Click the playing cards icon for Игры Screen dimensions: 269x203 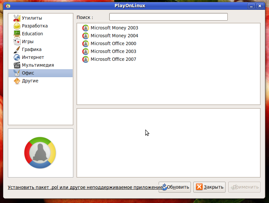tap(17, 42)
